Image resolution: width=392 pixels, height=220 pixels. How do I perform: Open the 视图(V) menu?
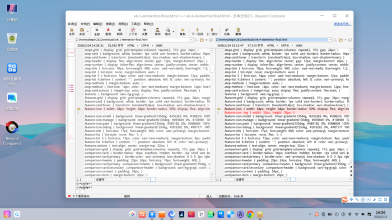click(123, 24)
